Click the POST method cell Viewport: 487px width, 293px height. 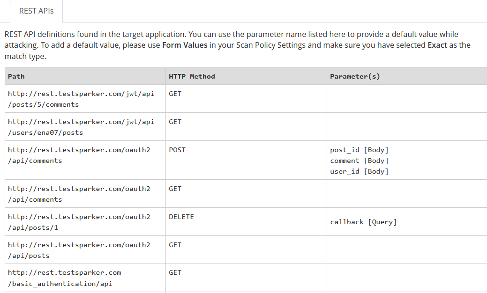[177, 150]
